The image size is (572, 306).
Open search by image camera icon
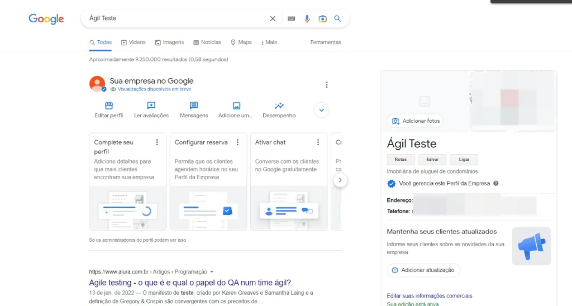click(x=322, y=18)
